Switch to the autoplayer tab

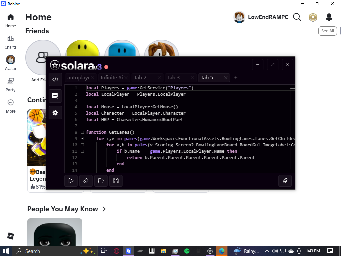point(78,78)
